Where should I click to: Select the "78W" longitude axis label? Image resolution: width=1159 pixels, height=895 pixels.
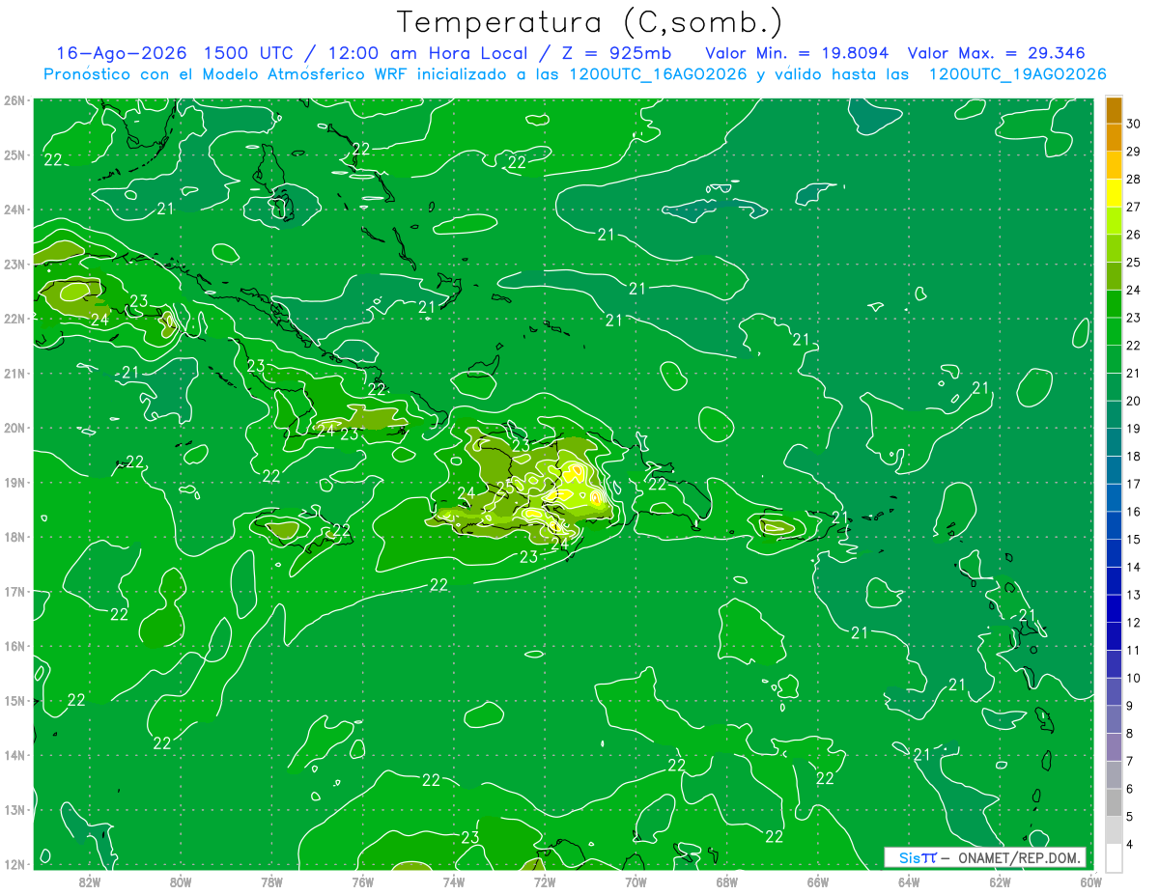click(x=271, y=881)
